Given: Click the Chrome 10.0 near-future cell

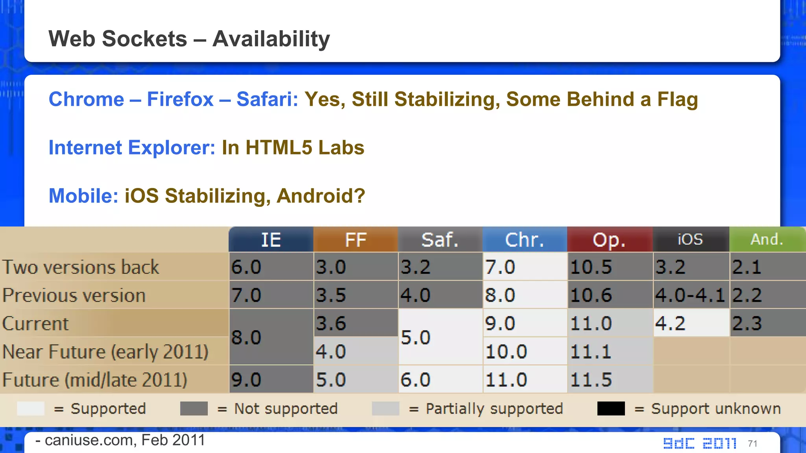Looking at the screenshot, I should tap(525, 352).
